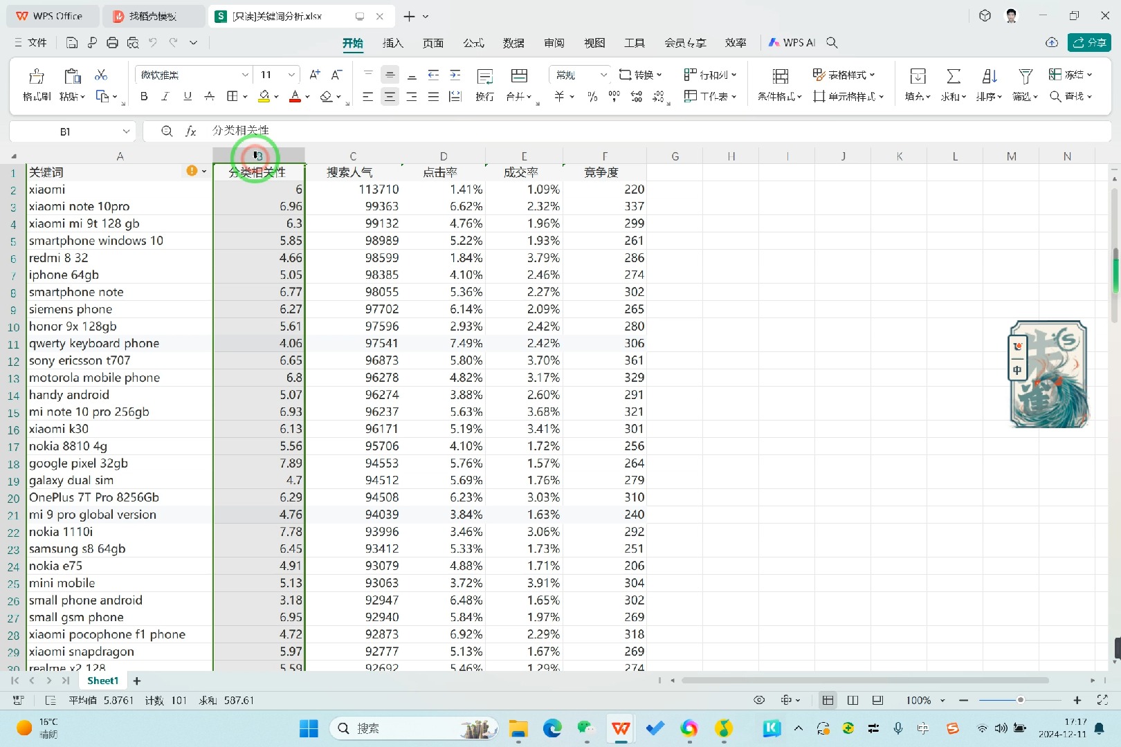Click the taskbar search box

tap(414, 728)
